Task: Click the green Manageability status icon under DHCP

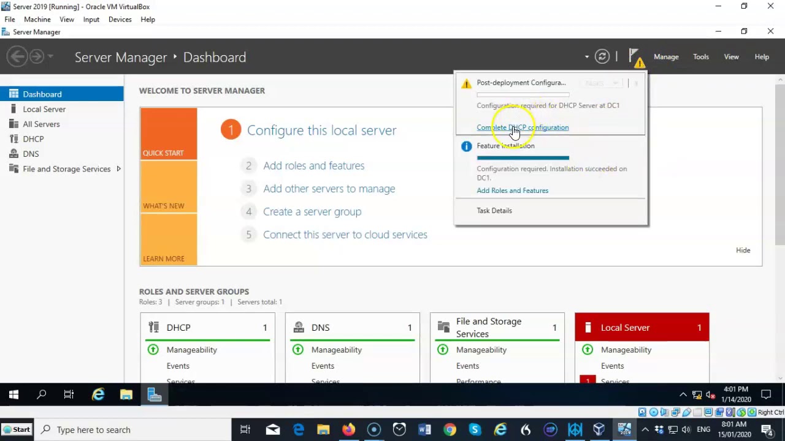Action: (153, 350)
